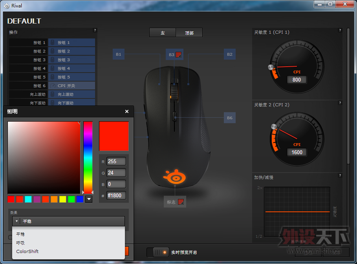Click the mouse icon in 按钮 1 row
The image size is (357, 264).
click(x=52, y=42)
